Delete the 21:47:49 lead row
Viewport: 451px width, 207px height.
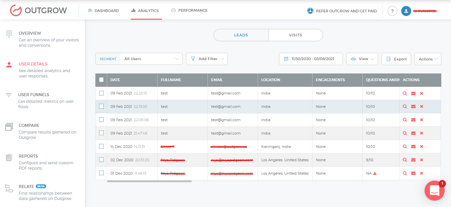[422, 133]
